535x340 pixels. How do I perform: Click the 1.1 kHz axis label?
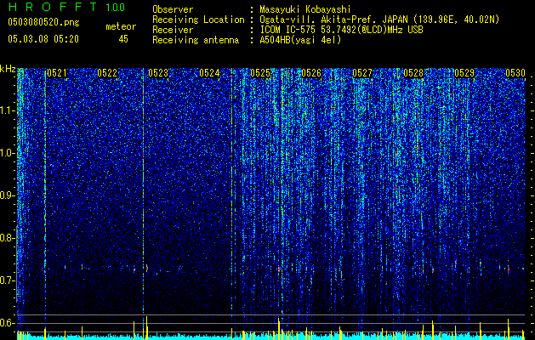[x=7, y=110]
